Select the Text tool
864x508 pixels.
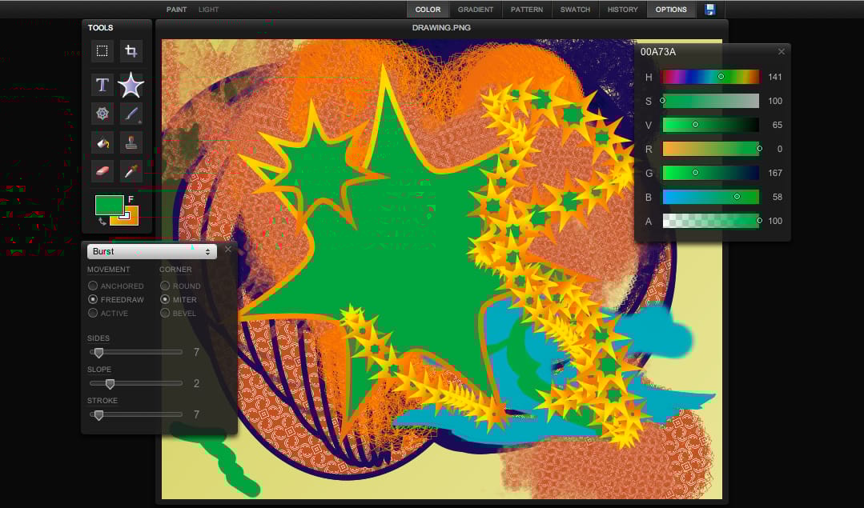tap(102, 85)
